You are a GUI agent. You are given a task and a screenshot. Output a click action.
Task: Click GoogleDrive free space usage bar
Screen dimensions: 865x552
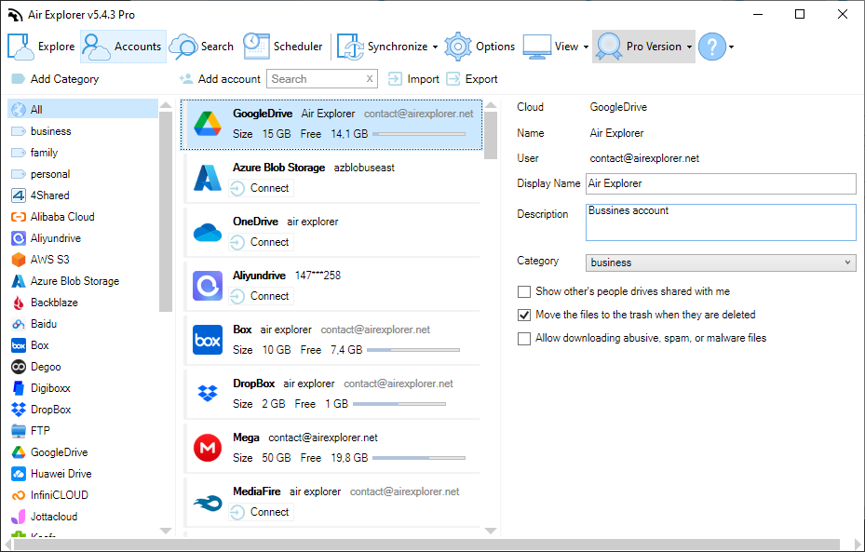click(419, 134)
